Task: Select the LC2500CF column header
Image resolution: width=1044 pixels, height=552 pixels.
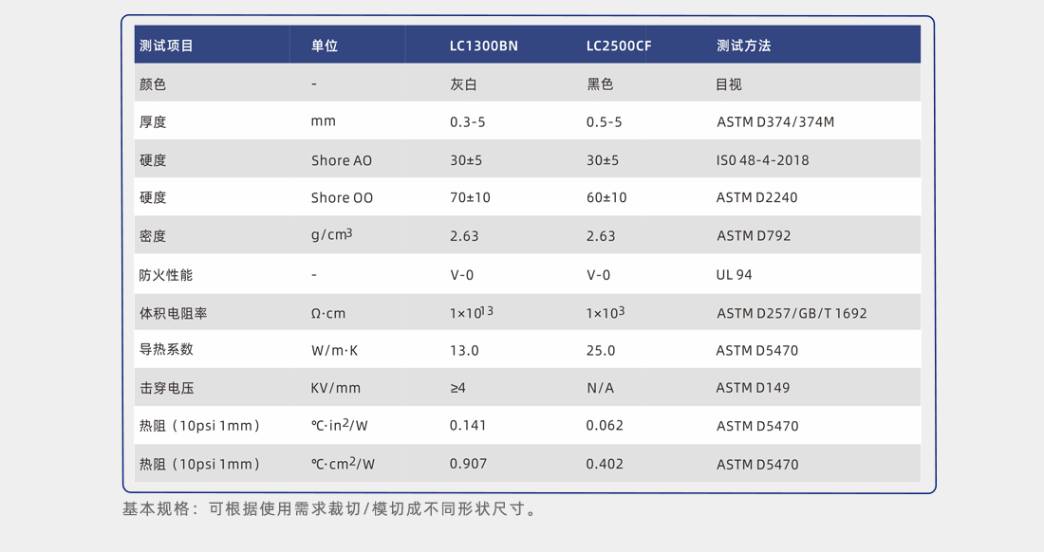Action: point(619,46)
